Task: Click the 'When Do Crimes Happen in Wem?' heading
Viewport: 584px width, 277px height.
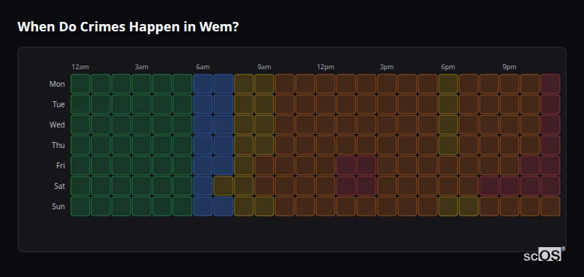Action: (x=128, y=27)
